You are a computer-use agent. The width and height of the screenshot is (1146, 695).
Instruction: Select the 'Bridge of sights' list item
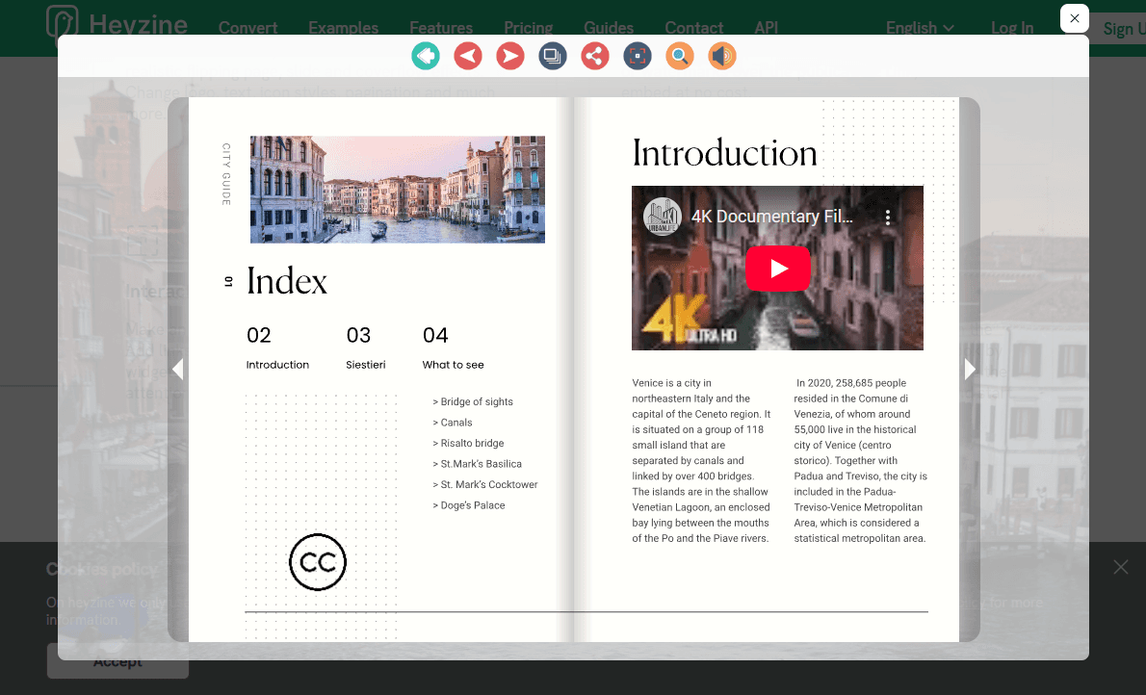tap(473, 402)
